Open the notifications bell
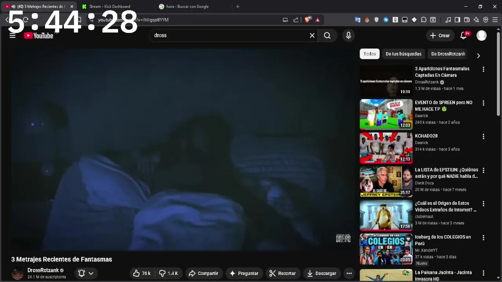 click(x=464, y=36)
